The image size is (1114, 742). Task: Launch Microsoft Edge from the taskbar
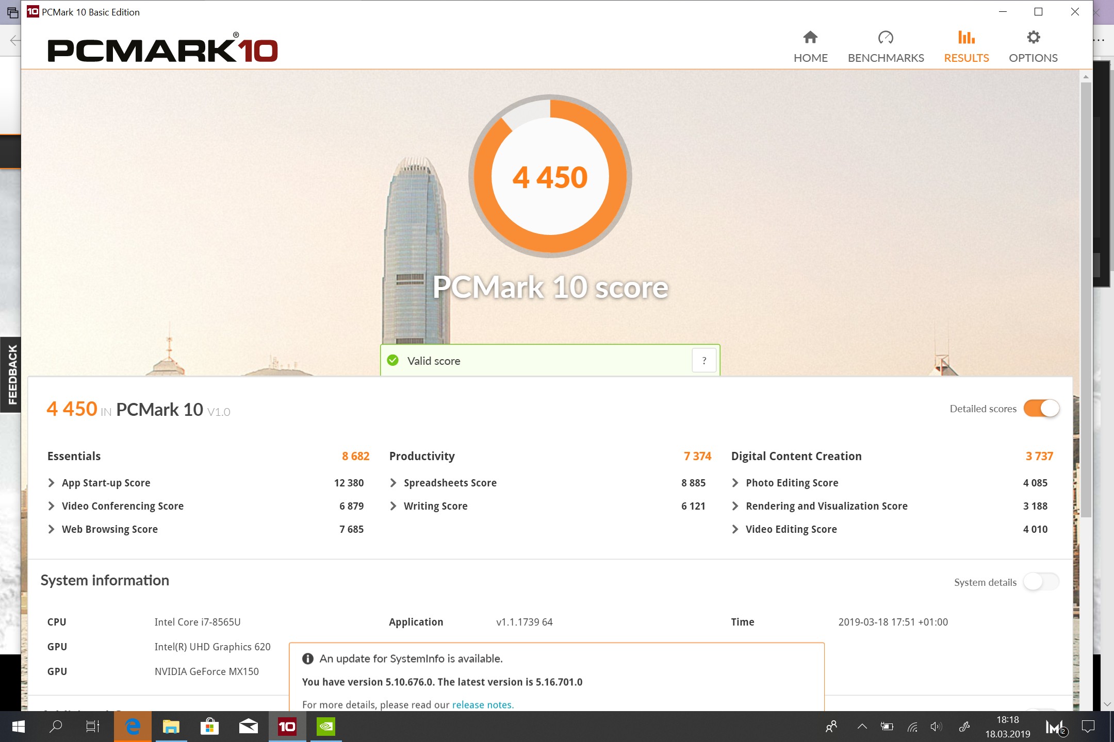click(x=133, y=727)
